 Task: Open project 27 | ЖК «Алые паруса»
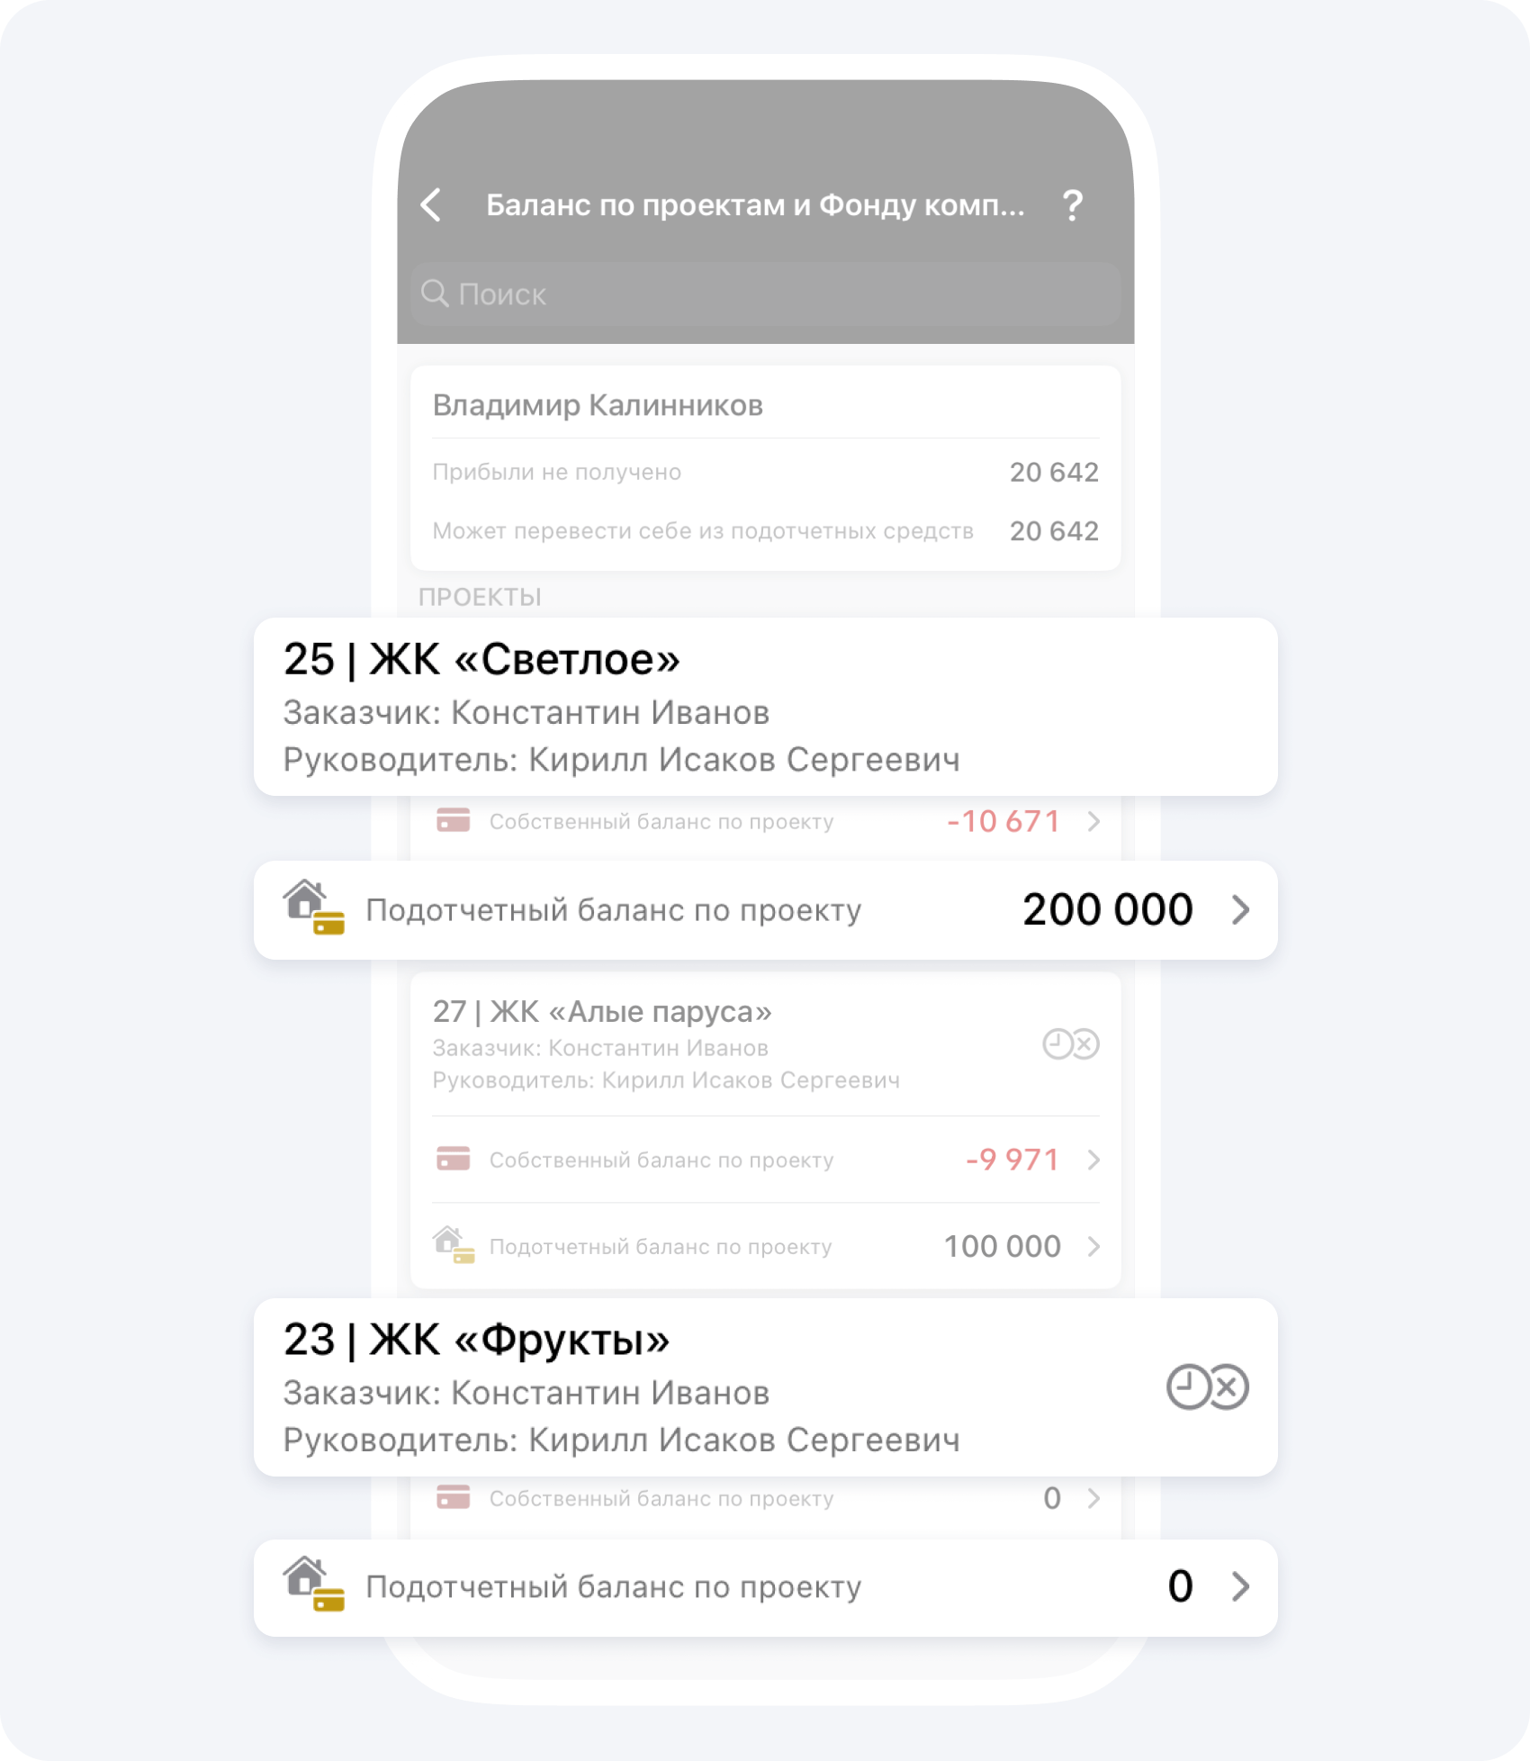pyautogui.click(x=766, y=1044)
